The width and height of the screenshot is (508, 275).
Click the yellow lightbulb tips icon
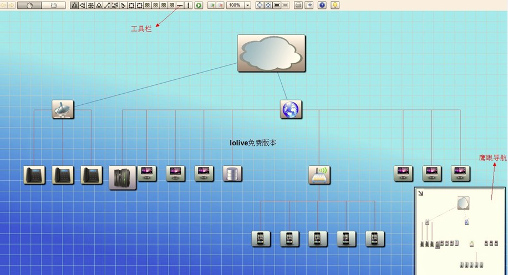[335, 5]
